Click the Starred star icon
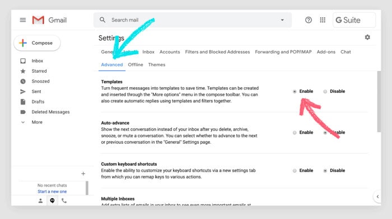Screen dimensions: 392x219 pos(23,71)
